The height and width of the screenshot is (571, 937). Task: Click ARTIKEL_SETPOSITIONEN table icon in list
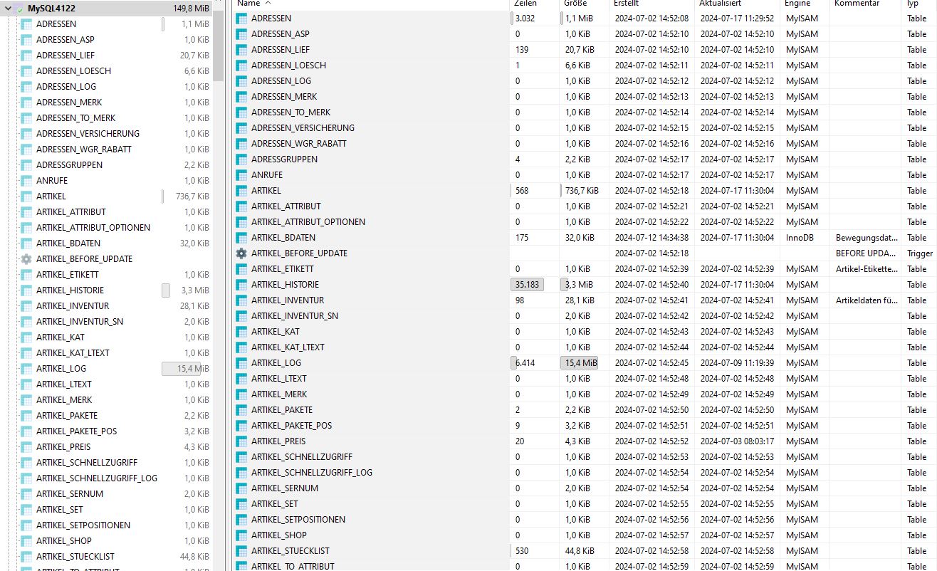pos(241,520)
